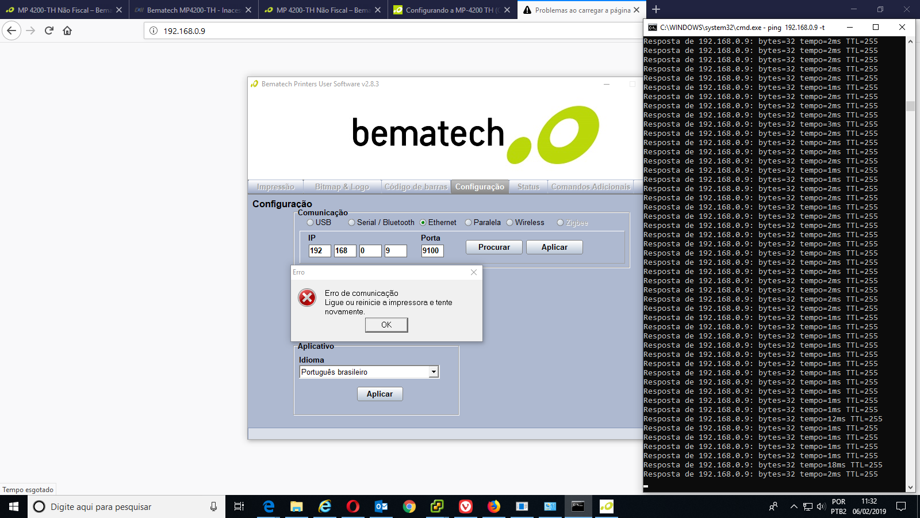Click the microphone icon in search box
Viewport: 920px width, 518px height.
[x=213, y=506]
